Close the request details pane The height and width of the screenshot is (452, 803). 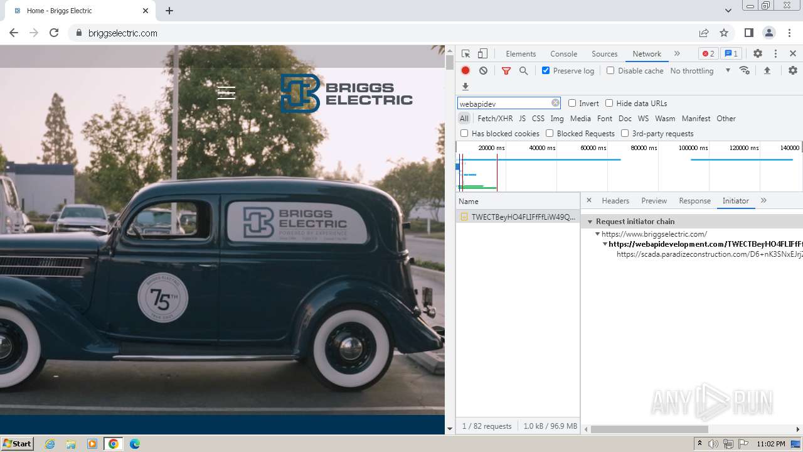(x=589, y=200)
